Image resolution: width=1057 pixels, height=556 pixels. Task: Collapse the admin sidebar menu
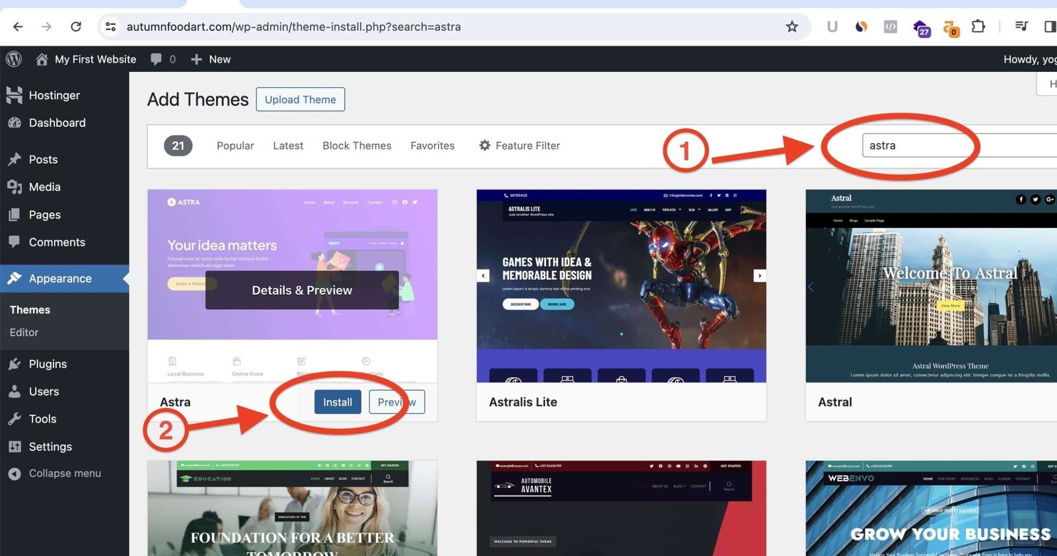pos(64,473)
